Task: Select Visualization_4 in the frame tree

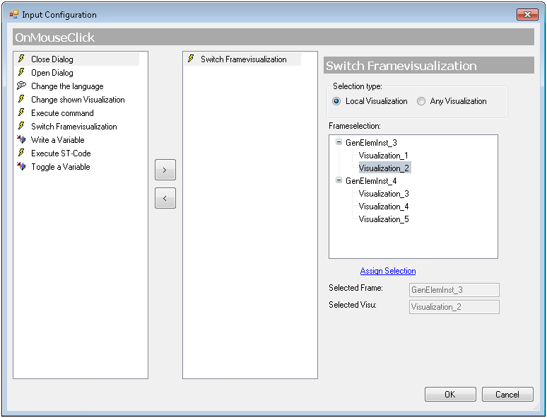Action: pyautogui.click(x=384, y=207)
